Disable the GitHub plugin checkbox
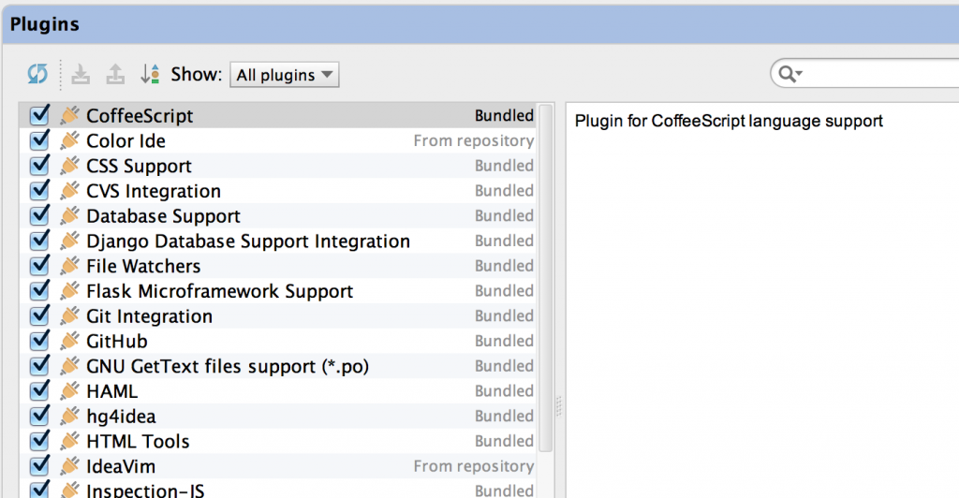Viewport: 959px width, 498px height. [39, 341]
